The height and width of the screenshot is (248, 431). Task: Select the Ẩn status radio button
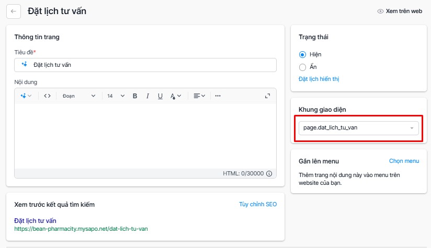coord(302,67)
